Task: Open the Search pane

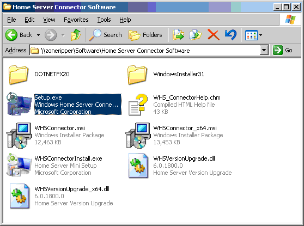Action: [x=105, y=35]
